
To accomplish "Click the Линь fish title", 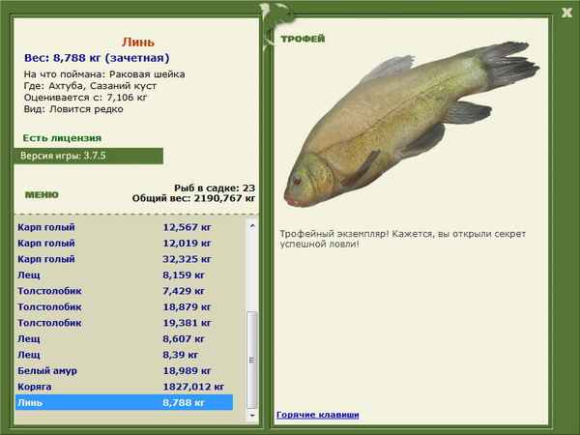I will tap(138, 43).
